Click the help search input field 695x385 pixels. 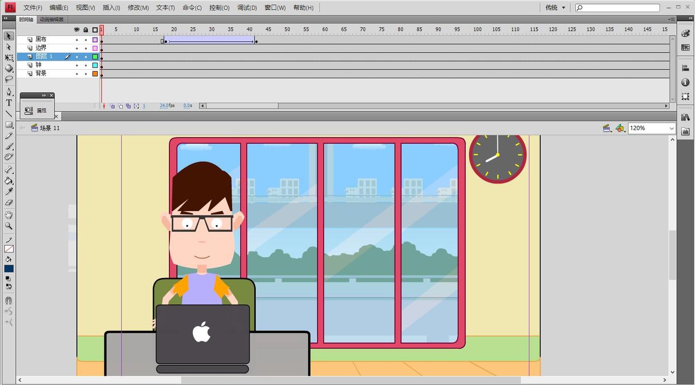617,8
